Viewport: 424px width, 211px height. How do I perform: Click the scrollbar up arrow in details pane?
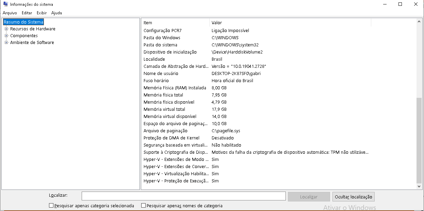coord(419,21)
